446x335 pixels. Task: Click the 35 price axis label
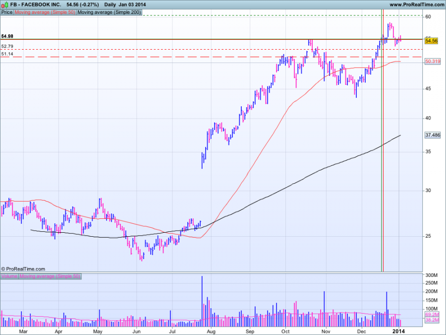(428, 152)
